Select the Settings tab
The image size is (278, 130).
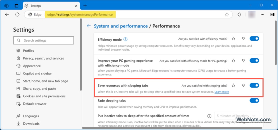(51, 6)
